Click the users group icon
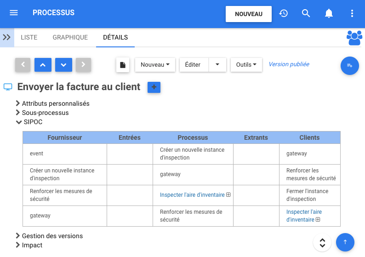365x257 pixels. coord(354,38)
